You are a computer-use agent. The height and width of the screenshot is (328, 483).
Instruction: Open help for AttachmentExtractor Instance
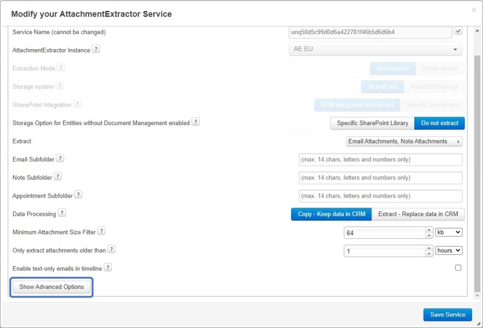[x=96, y=49]
